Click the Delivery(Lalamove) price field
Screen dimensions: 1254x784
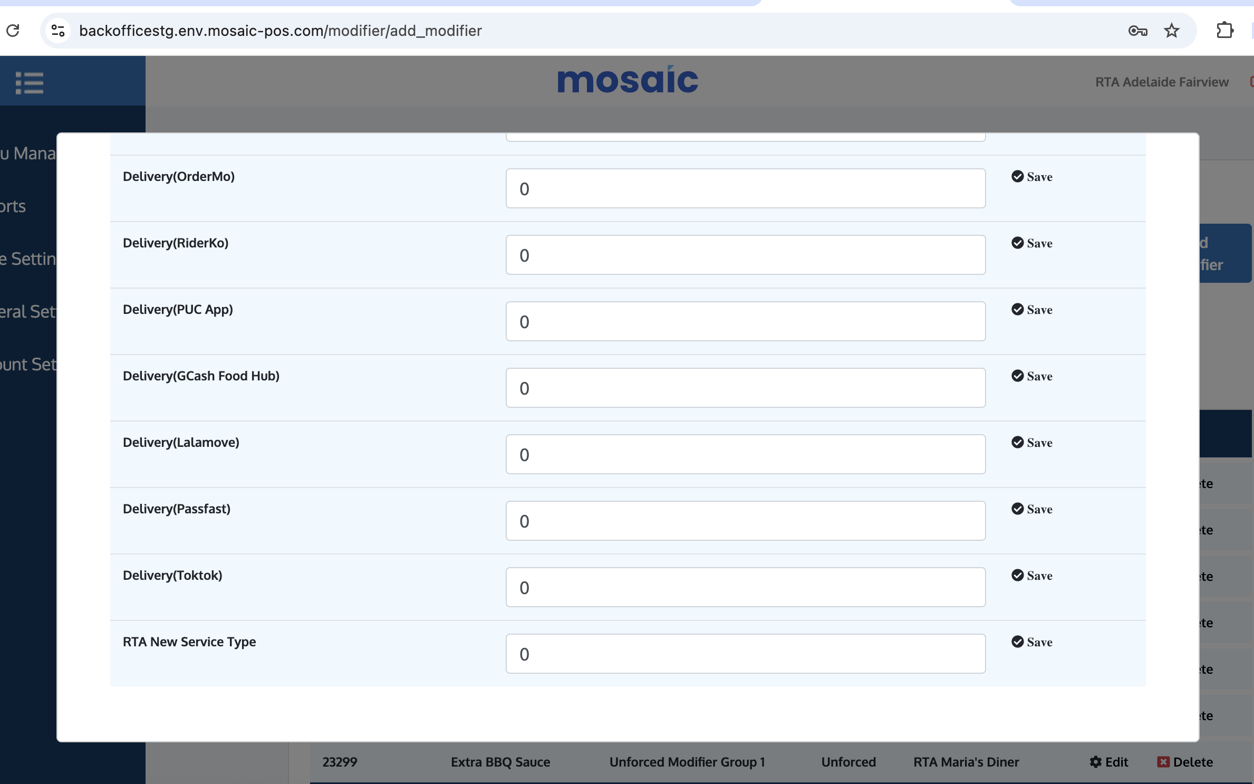coord(745,454)
